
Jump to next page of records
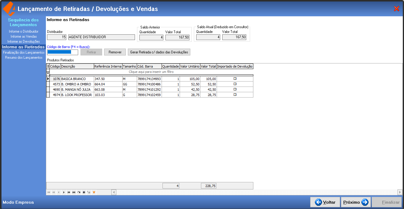coord(69,192)
